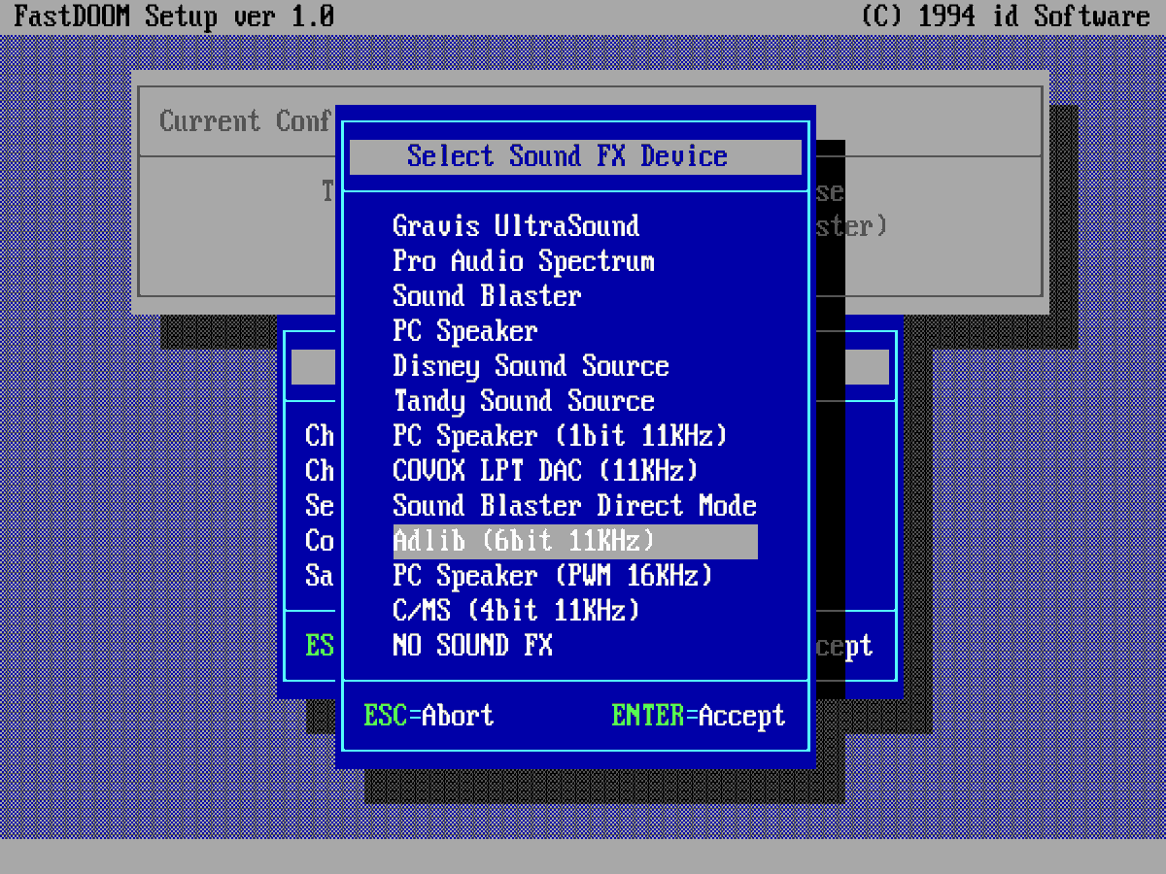The image size is (1166, 874).
Task: Click the highlighted Adlib (6bit 11KHz) entry
Action: point(575,541)
